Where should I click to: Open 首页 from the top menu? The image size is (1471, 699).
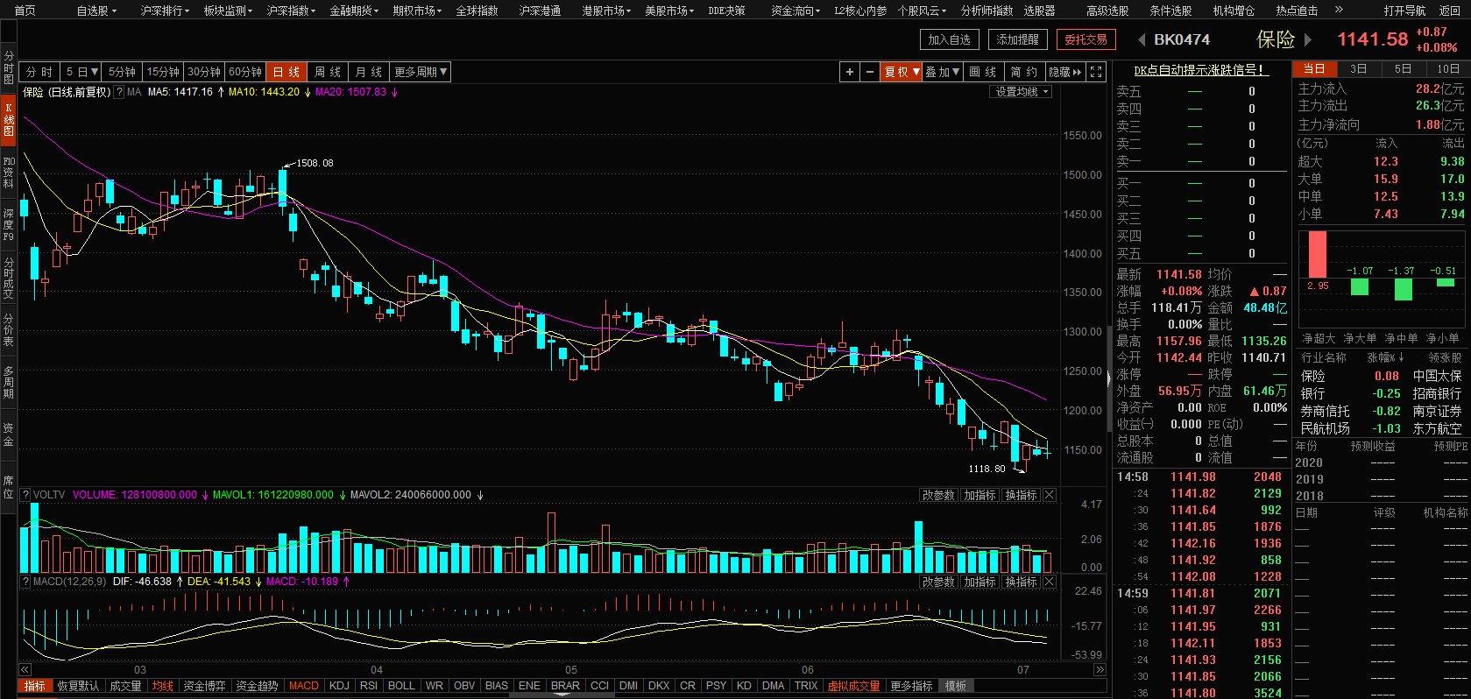(25, 11)
